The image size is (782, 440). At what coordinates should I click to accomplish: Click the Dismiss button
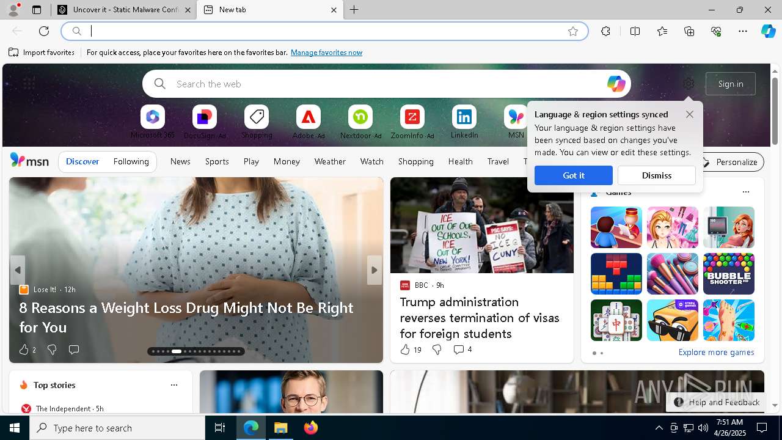tap(657, 175)
